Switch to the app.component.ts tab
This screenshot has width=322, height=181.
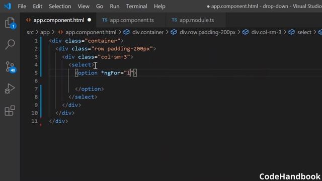tap(131, 20)
